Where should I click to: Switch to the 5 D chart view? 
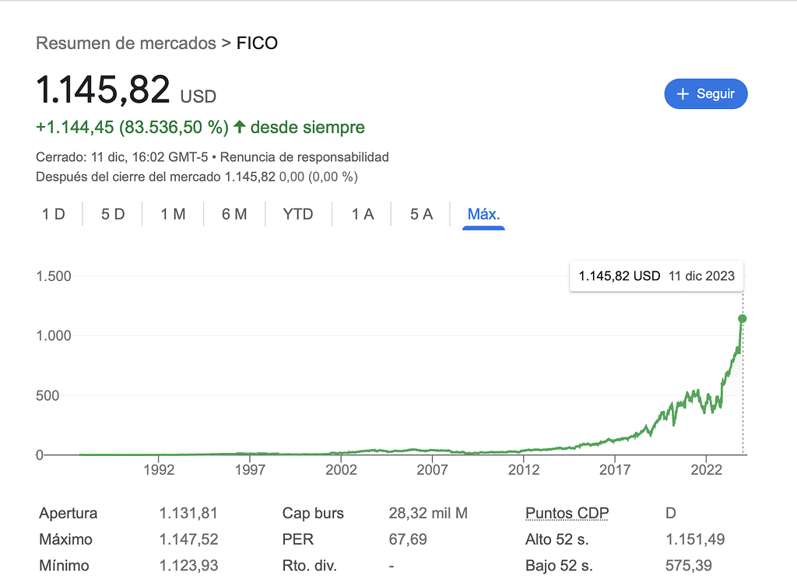click(112, 213)
